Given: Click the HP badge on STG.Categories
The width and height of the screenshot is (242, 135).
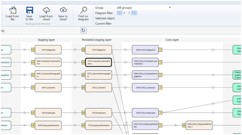Looking at the screenshot, I should (x=83, y=50).
